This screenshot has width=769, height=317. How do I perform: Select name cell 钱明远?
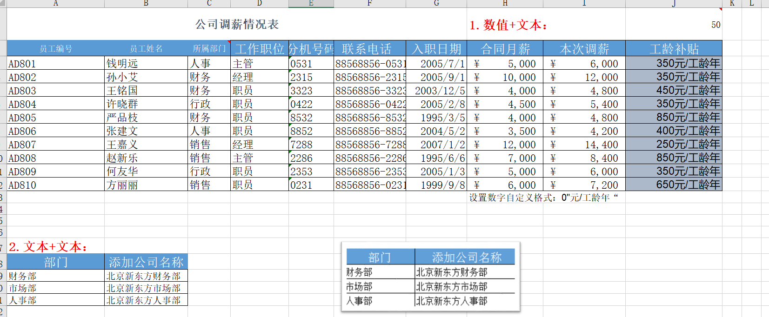click(x=146, y=64)
